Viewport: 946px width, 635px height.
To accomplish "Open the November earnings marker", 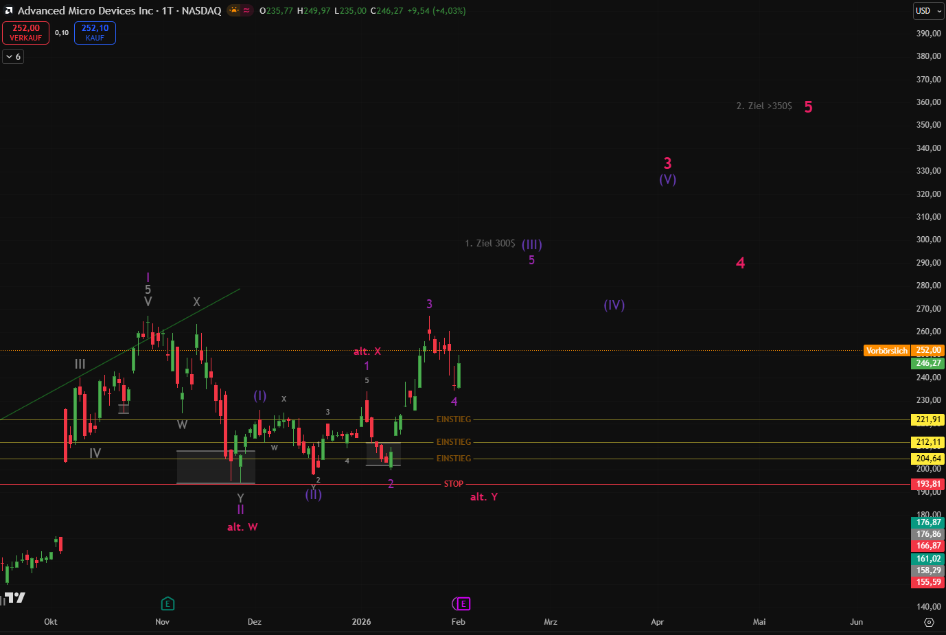I will pos(168,604).
